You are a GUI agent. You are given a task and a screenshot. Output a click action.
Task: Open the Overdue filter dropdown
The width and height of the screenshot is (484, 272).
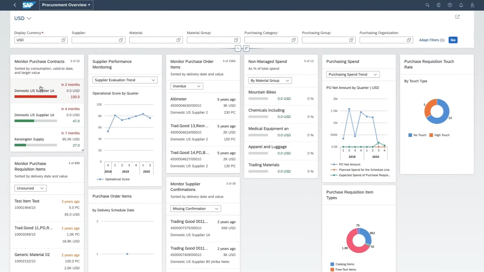pos(187,86)
